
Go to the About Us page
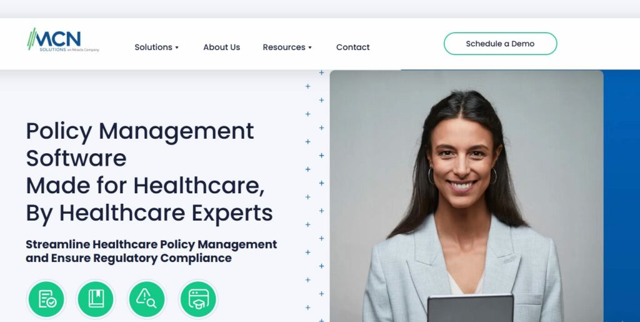coord(222,48)
